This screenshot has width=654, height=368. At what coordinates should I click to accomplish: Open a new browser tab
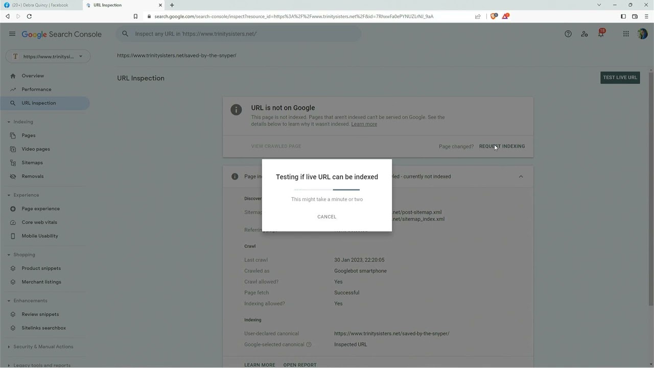click(172, 5)
